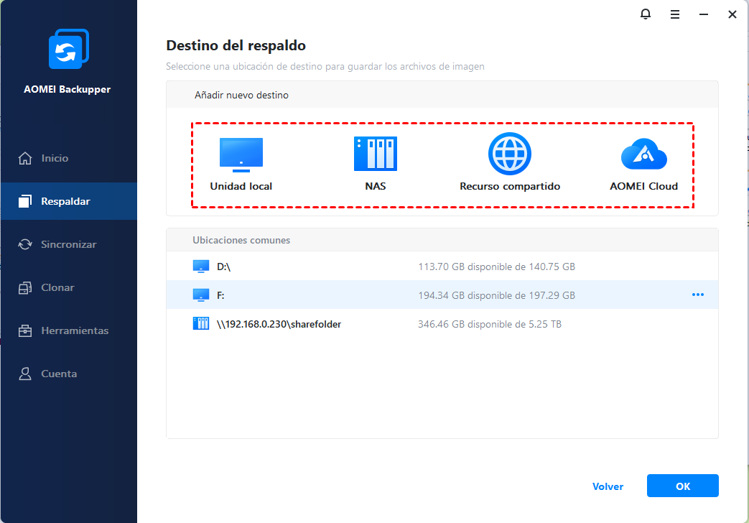Open the hamburger menu in title bar
The width and height of the screenshot is (749, 523).
click(675, 14)
